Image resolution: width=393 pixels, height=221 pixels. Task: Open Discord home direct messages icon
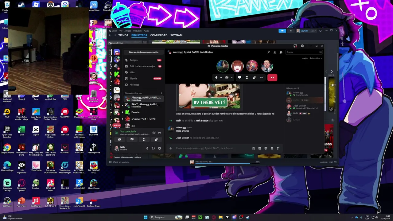(x=117, y=52)
